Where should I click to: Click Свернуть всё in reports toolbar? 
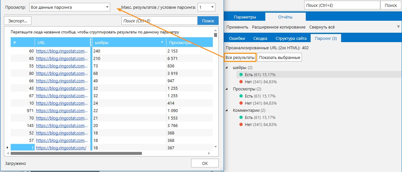click(x=322, y=27)
